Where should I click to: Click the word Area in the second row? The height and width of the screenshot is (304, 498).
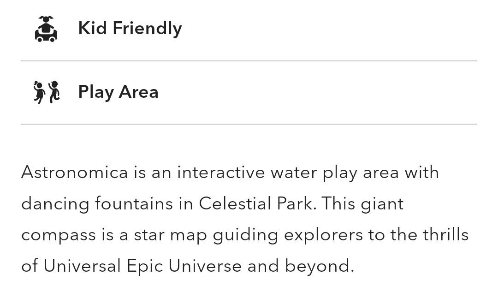[138, 92]
